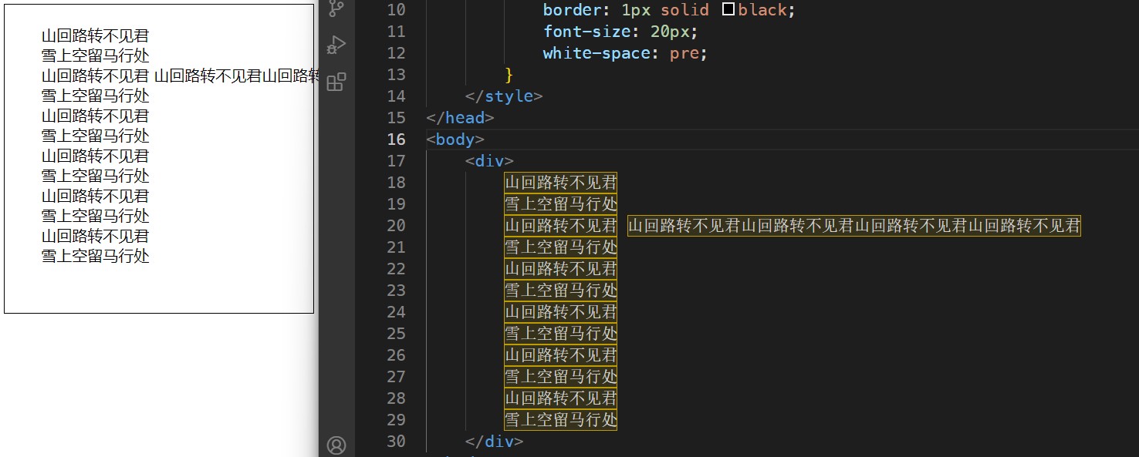Open the Run and Debug view
Viewport: 1139px width, 457px height.
(336, 44)
